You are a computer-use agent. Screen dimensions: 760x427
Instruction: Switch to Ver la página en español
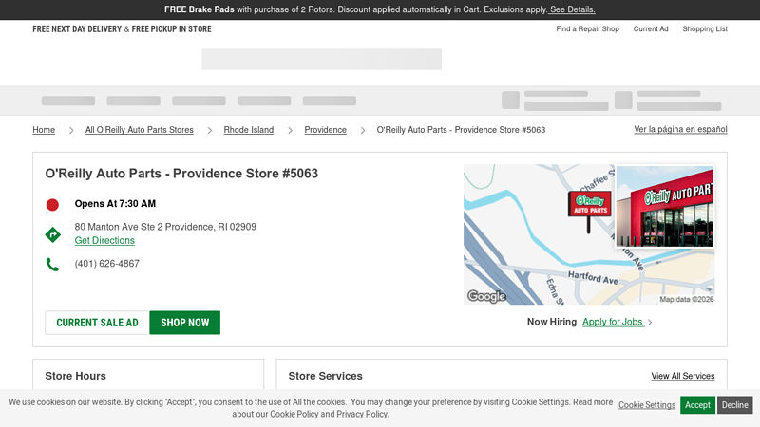680,129
